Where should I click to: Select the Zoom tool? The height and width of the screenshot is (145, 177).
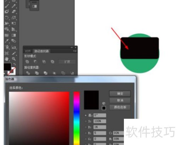click(x=13, y=59)
